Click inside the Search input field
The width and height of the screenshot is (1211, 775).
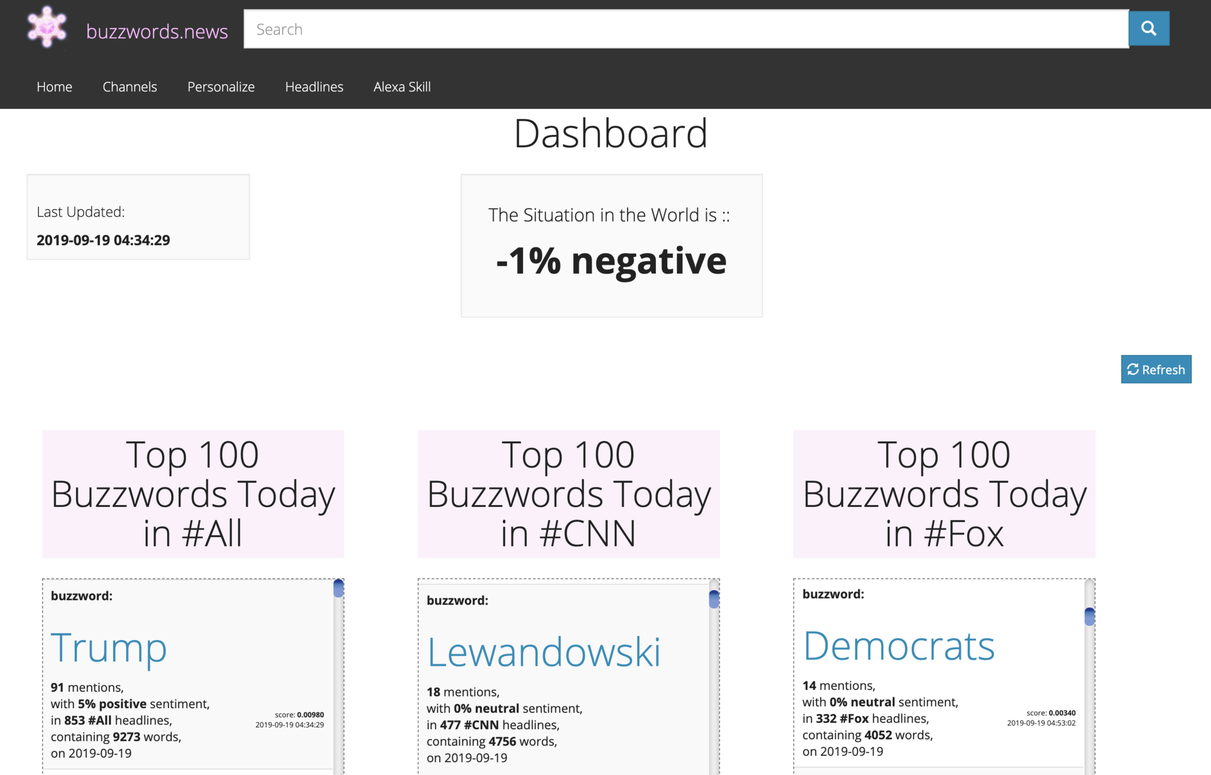coord(685,29)
